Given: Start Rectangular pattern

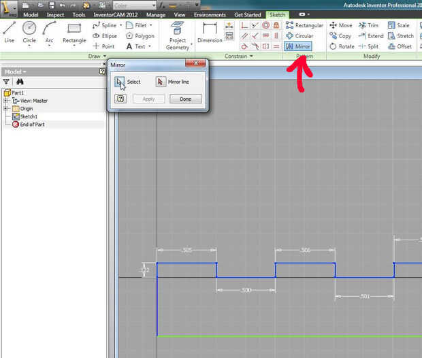Looking at the screenshot, I should point(304,25).
